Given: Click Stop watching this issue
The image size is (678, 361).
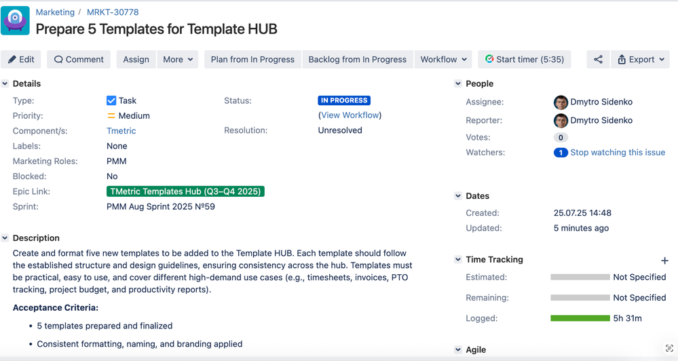Looking at the screenshot, I should [x=618, y=153].
